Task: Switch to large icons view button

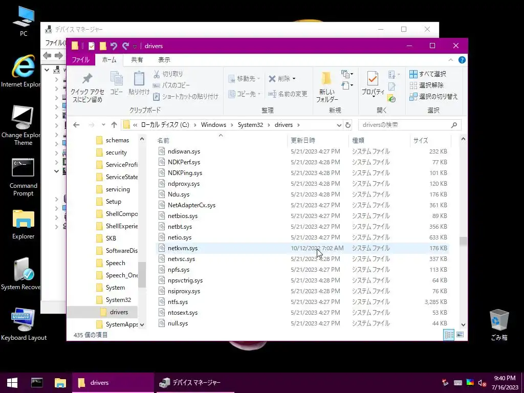Action: pyautogui.click(x=460, y=335)
